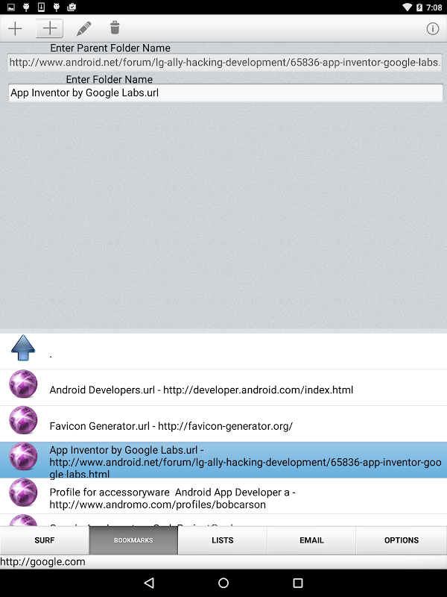Click the first plus add bookmark icon
Image resolution: width=447 pixels, height=597 pixels.
pos(15,28)
